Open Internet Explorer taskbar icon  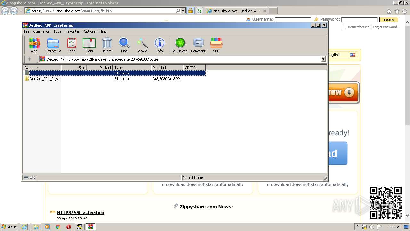coord(24,227)
